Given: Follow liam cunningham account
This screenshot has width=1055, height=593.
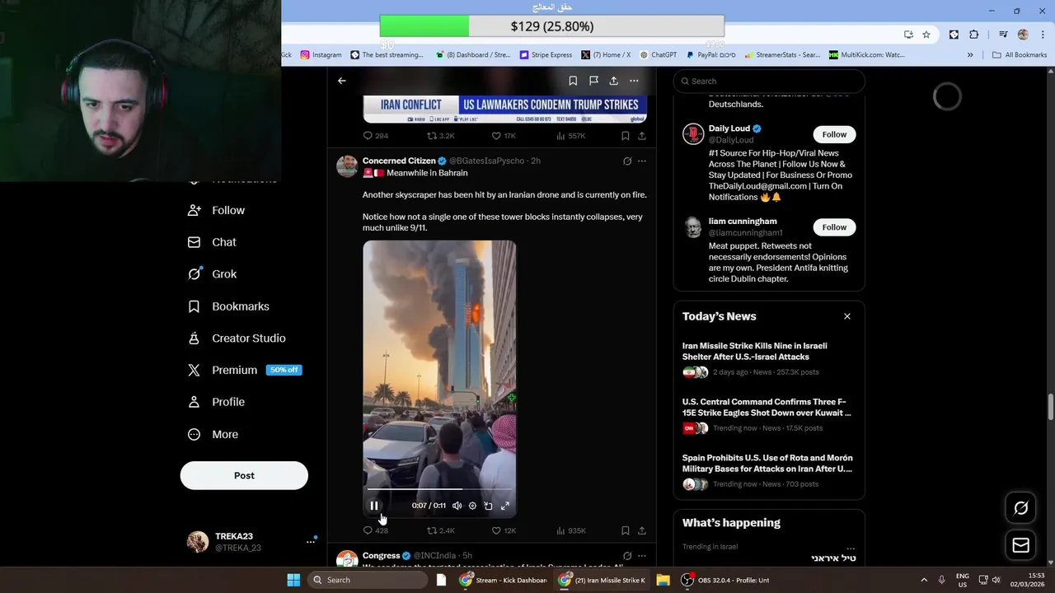Looking at the screenshot, I should coord(834,227).
